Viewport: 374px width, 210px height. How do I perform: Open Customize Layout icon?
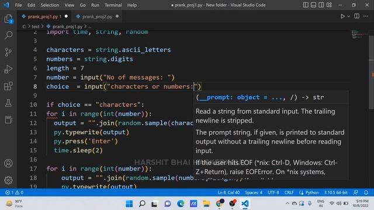[329, 5]
